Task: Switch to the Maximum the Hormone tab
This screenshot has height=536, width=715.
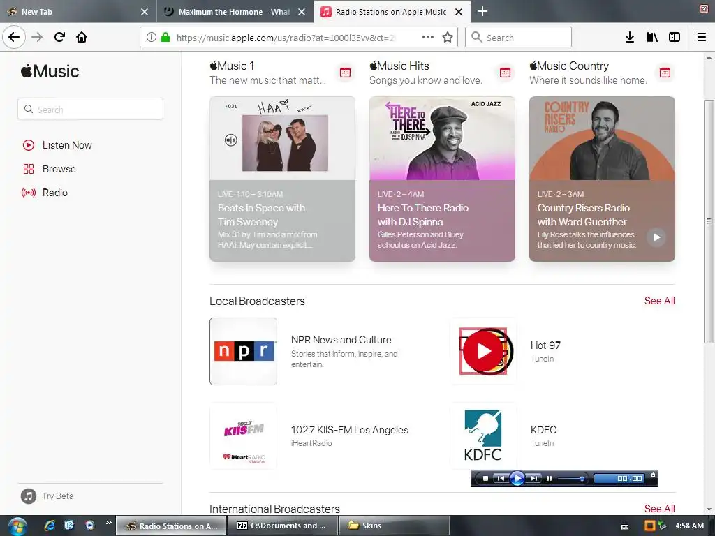Action: pos(235,11)
